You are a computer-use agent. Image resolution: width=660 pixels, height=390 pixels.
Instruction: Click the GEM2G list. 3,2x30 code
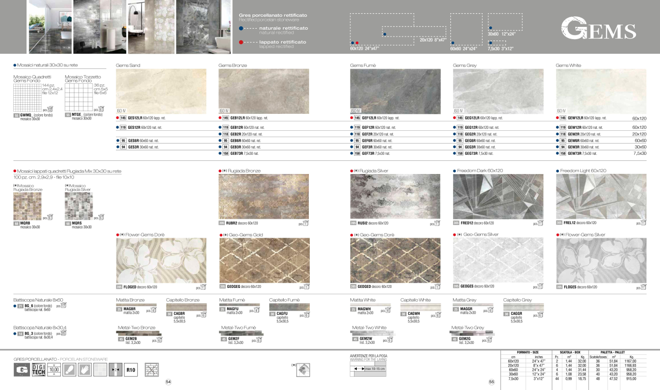click(467, 340)
